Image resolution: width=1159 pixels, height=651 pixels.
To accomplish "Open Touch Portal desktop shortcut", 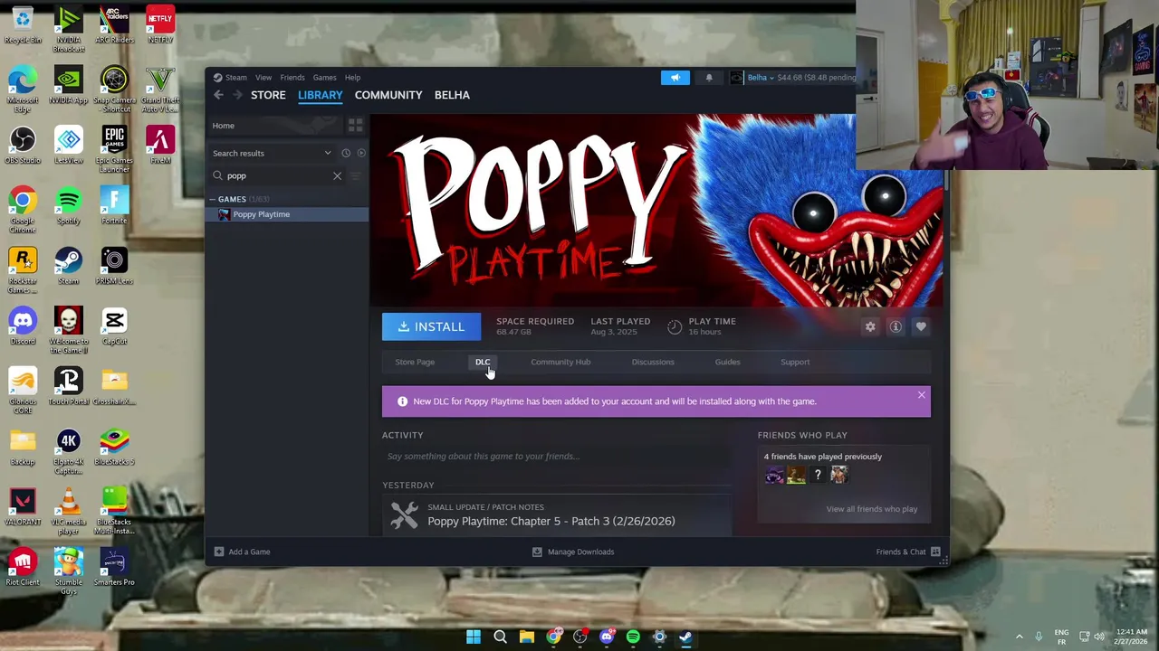I will (68, 386).
